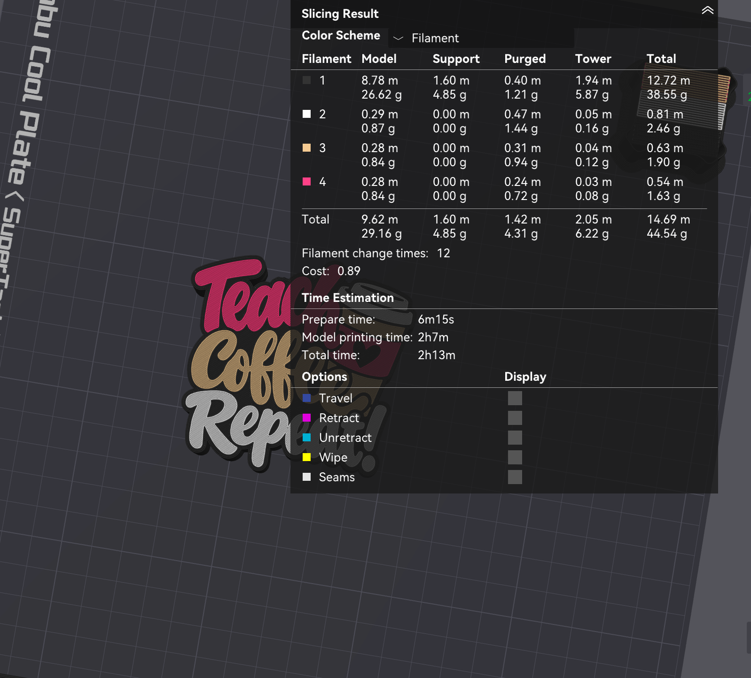
Task: Toggle Retract display checkbox
Action: (515, 418)
